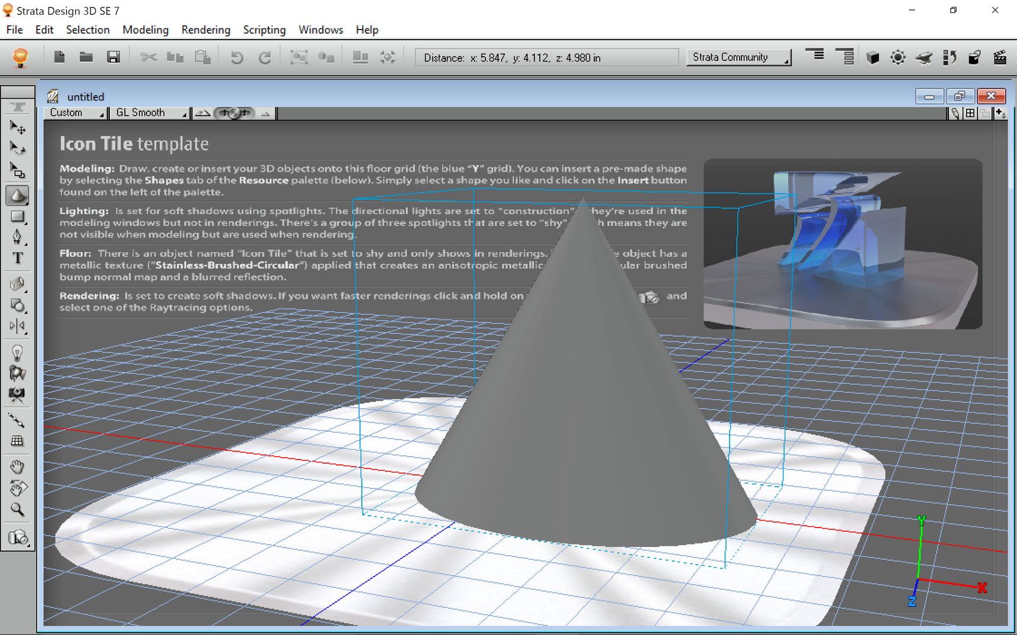
Task: Select the Grid tool
Action: click(18, 441)
